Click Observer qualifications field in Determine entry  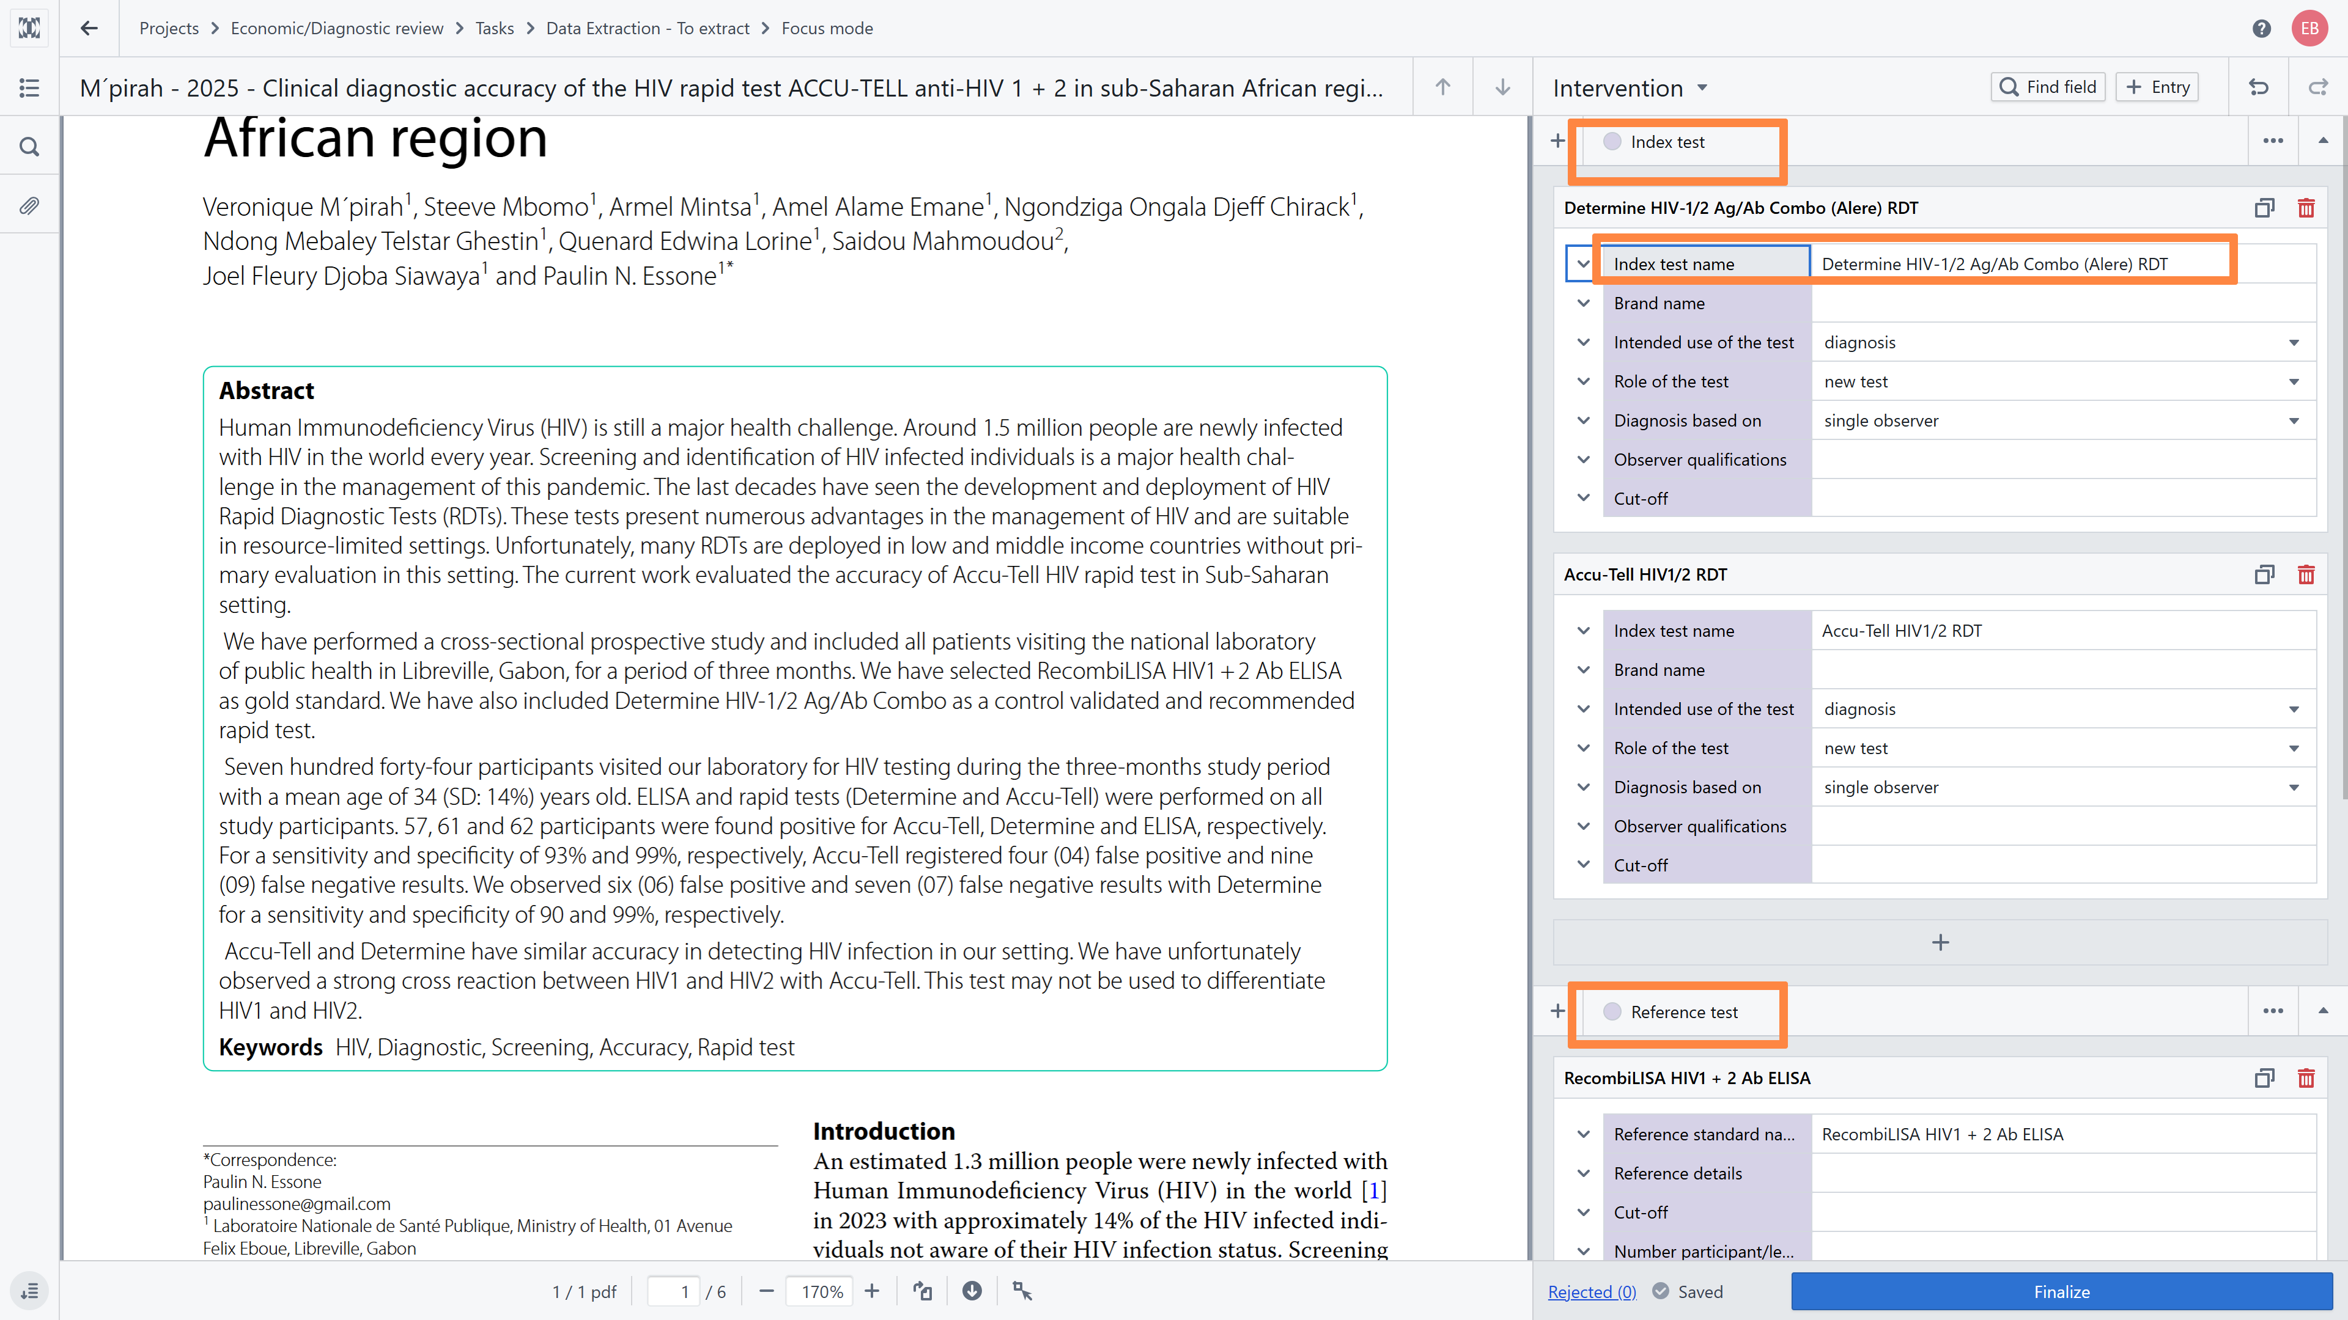pos(2064,460)
